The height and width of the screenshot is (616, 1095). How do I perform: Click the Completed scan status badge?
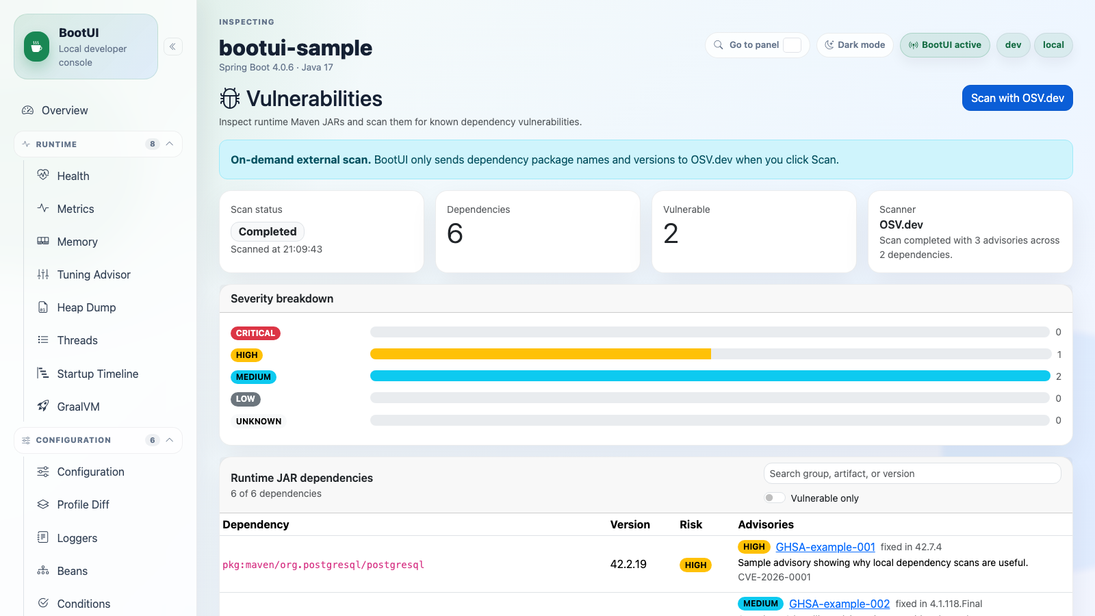pos(268,231)
